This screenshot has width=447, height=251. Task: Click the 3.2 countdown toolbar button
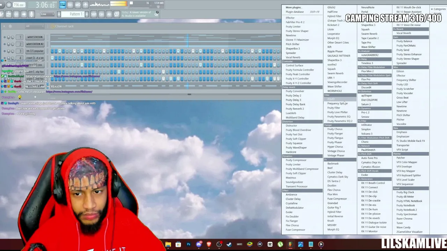tap(70, 5)
